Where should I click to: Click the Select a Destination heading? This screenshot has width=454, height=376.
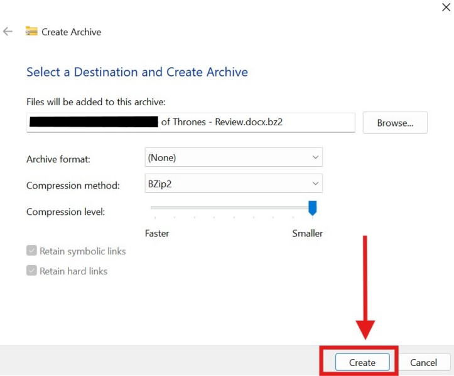tap(137, 72)
